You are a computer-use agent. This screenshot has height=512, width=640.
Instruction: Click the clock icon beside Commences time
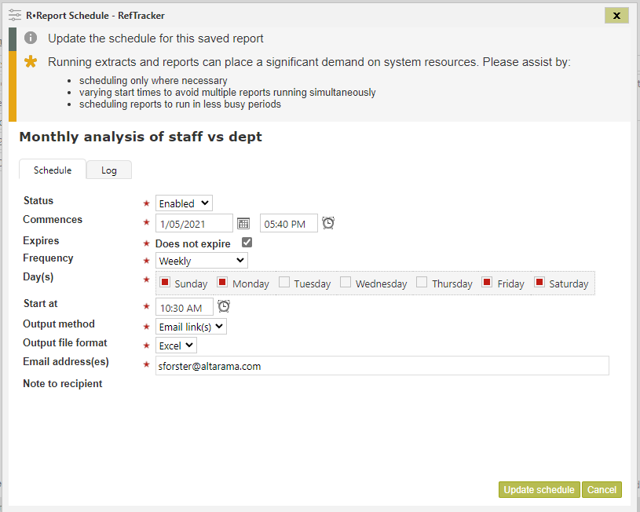pyautogui.click(x=328, y=223)
